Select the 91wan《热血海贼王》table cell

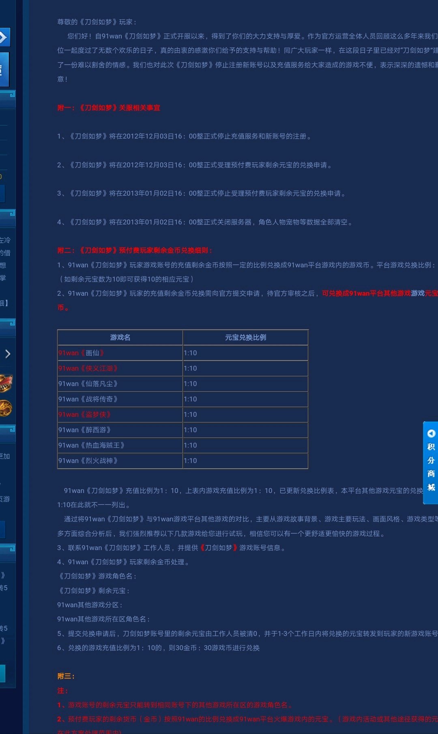[120, 445]
